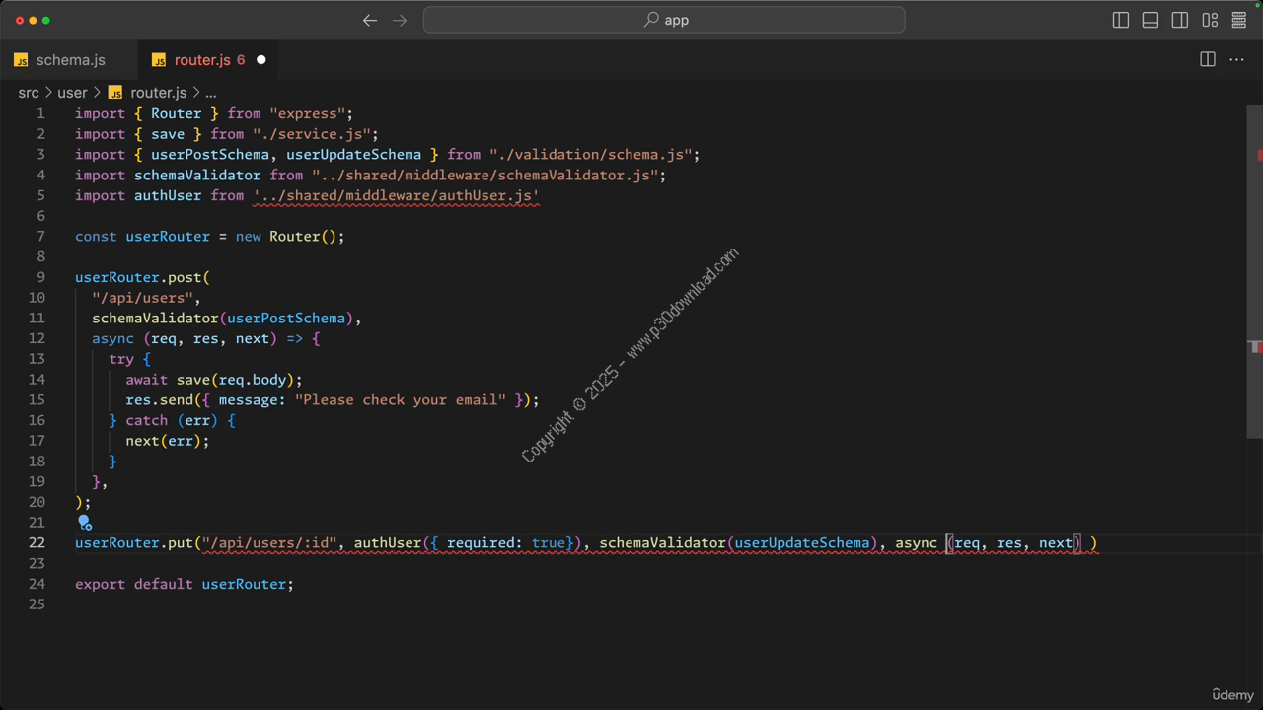Click the problems count 6 on router.js tab
1263x710 pixels.
(x=241, y=60)
